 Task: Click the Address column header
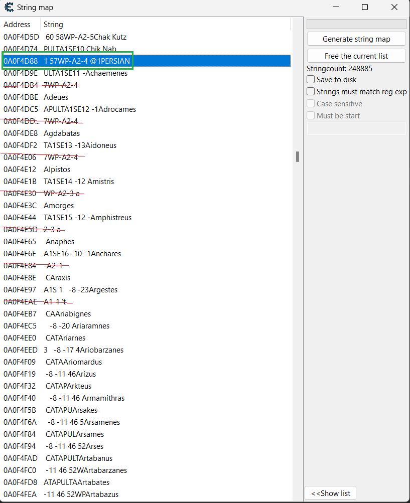pyautogui.click(x=20, y=25)
